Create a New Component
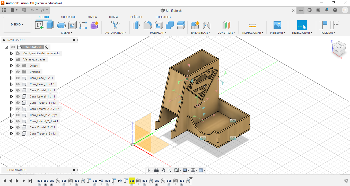 (195, 25)
